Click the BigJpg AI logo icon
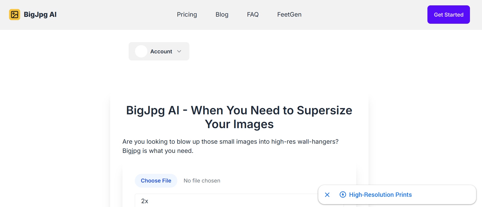This screenshot has width=482, height=207. tap(15, 15)
